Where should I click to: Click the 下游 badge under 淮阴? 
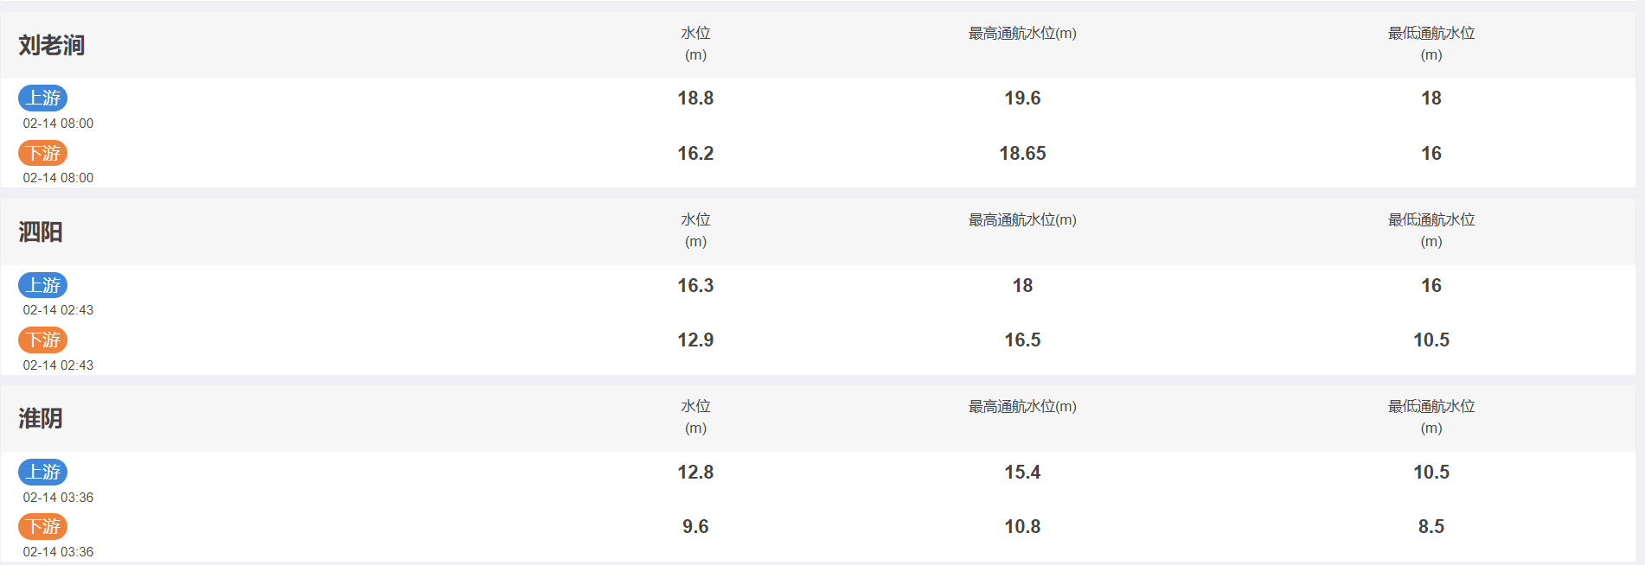(x=42, y=526)
